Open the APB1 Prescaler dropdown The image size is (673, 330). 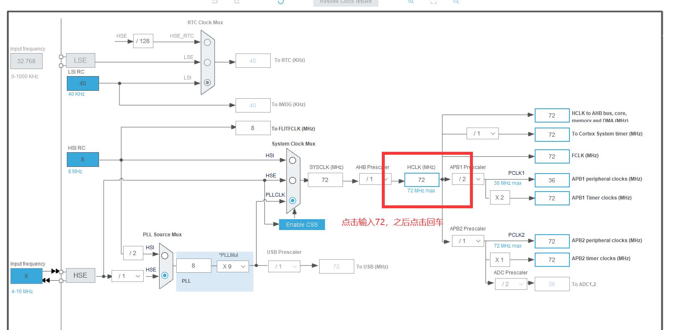468,179
